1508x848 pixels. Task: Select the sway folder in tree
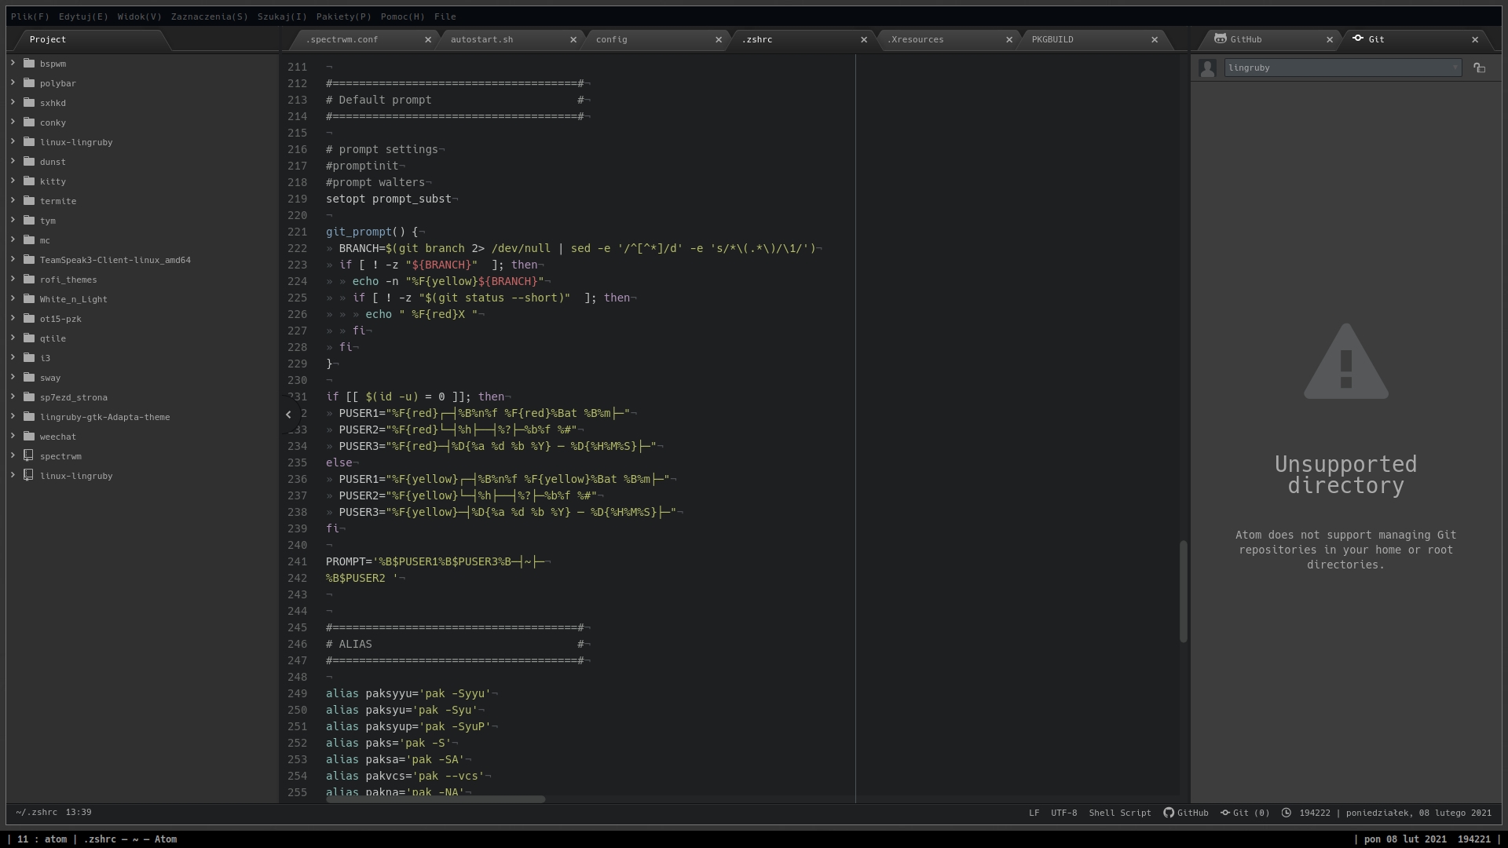[50, 378]
